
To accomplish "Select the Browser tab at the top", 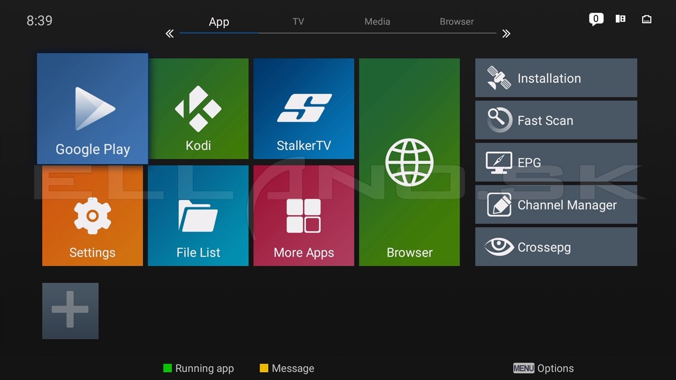I will point(457,22).
